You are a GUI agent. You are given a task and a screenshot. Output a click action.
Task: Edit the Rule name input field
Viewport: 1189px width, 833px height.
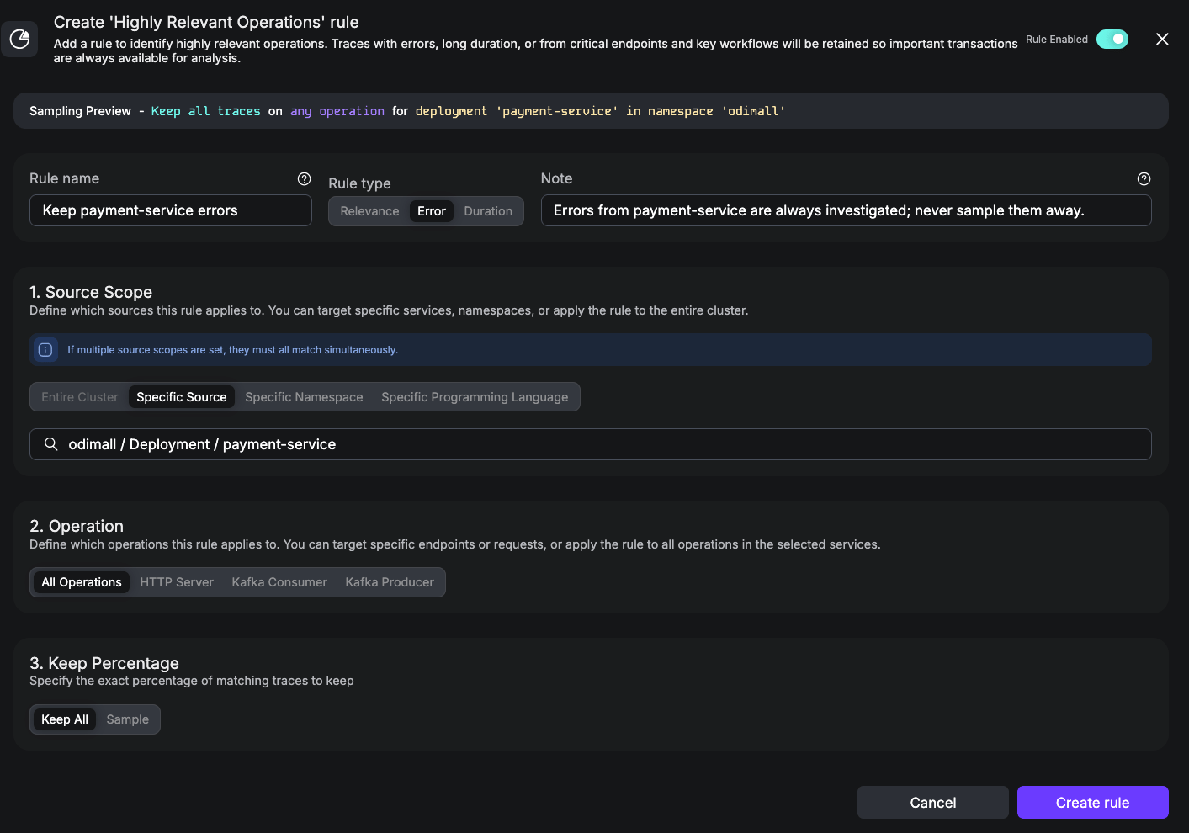[171, 210]
